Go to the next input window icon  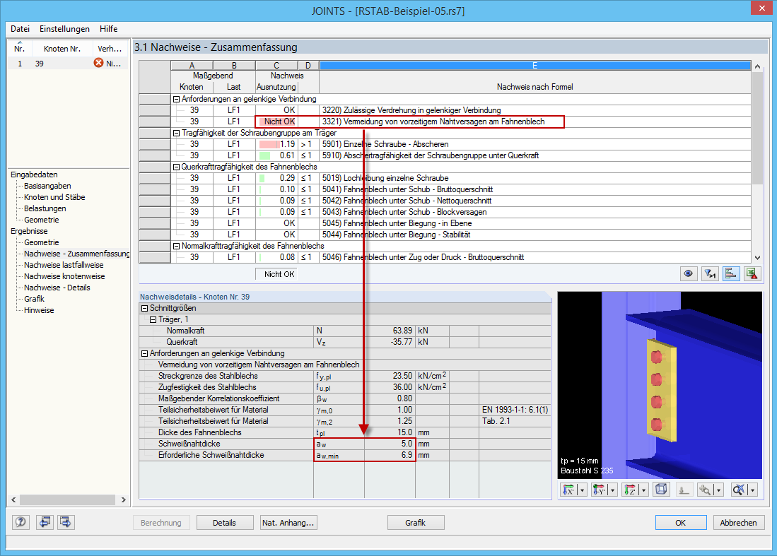pos(66,522)
